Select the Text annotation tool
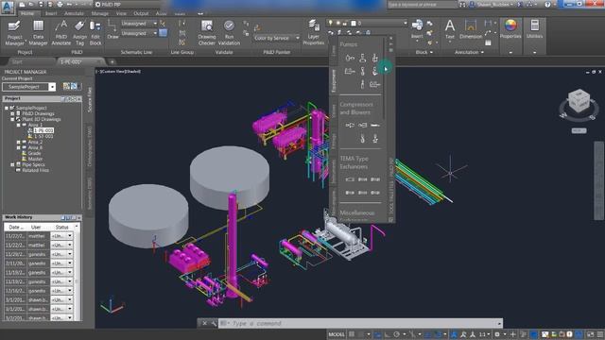The image size is (605, 340). tap(450, 29)
